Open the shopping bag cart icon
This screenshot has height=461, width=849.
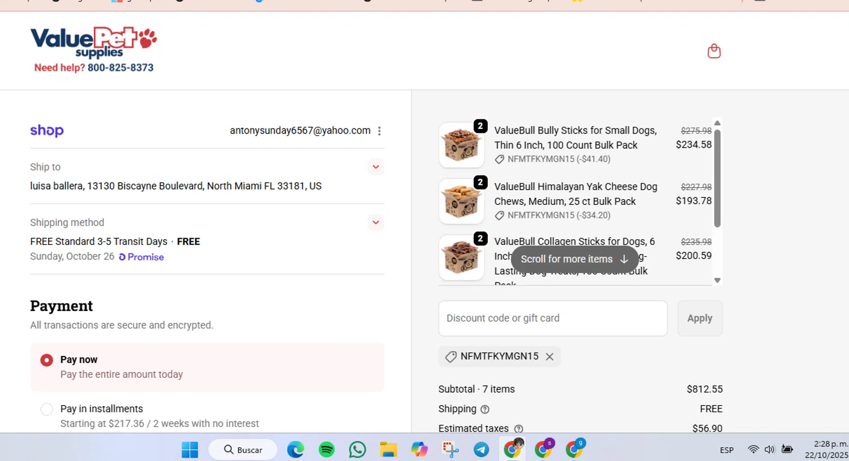pyautogui.click(x=714, y=51)
